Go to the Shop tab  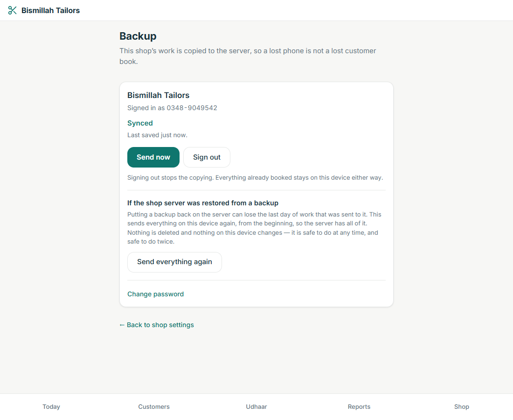click(x=461, y=406)
